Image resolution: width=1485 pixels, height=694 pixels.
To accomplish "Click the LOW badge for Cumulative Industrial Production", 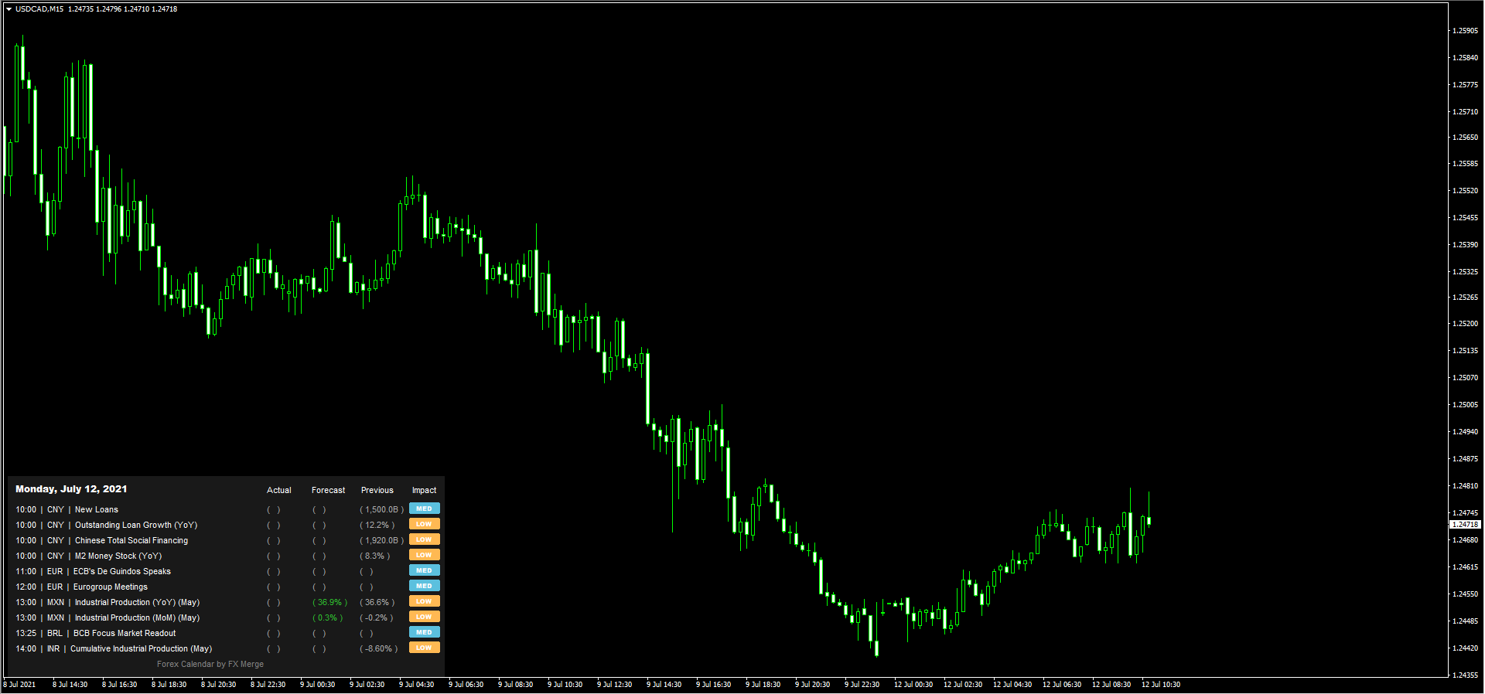I will click(424, 648).
